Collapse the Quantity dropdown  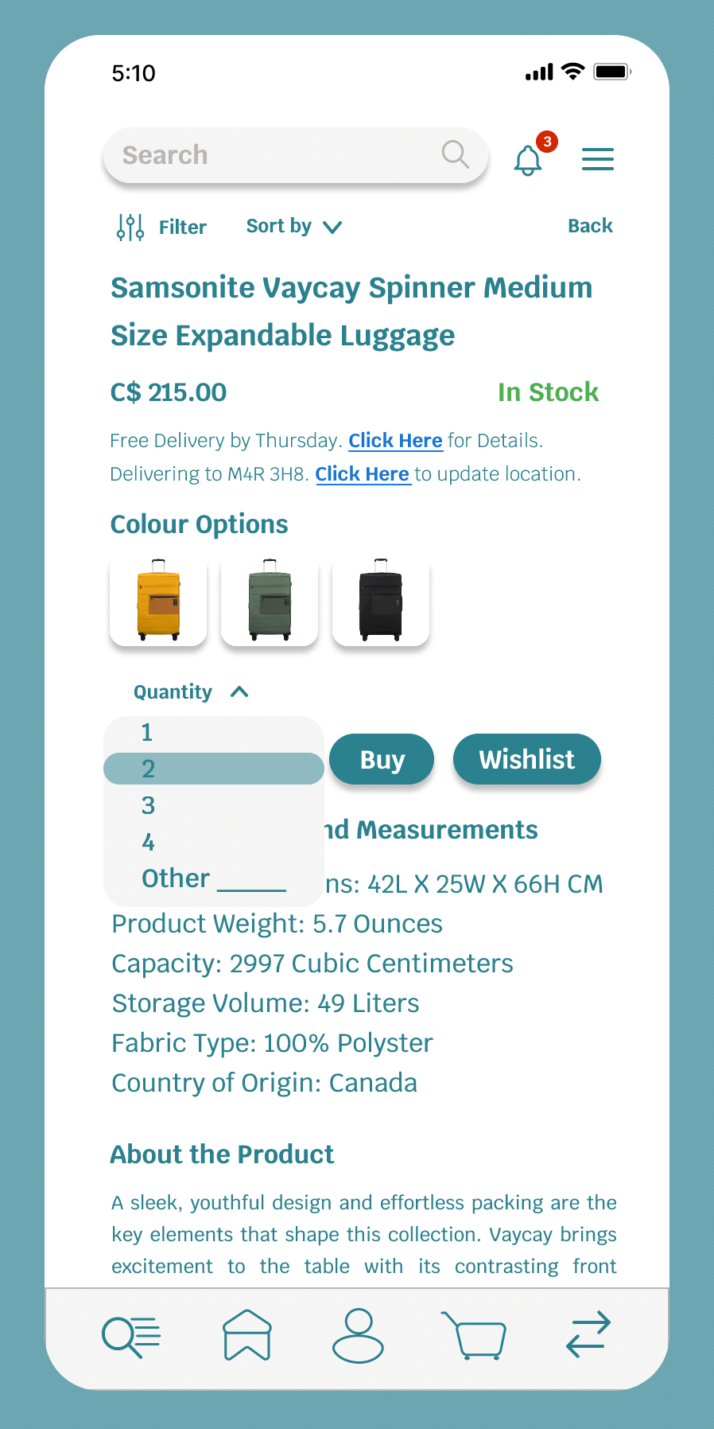point(239,692)
